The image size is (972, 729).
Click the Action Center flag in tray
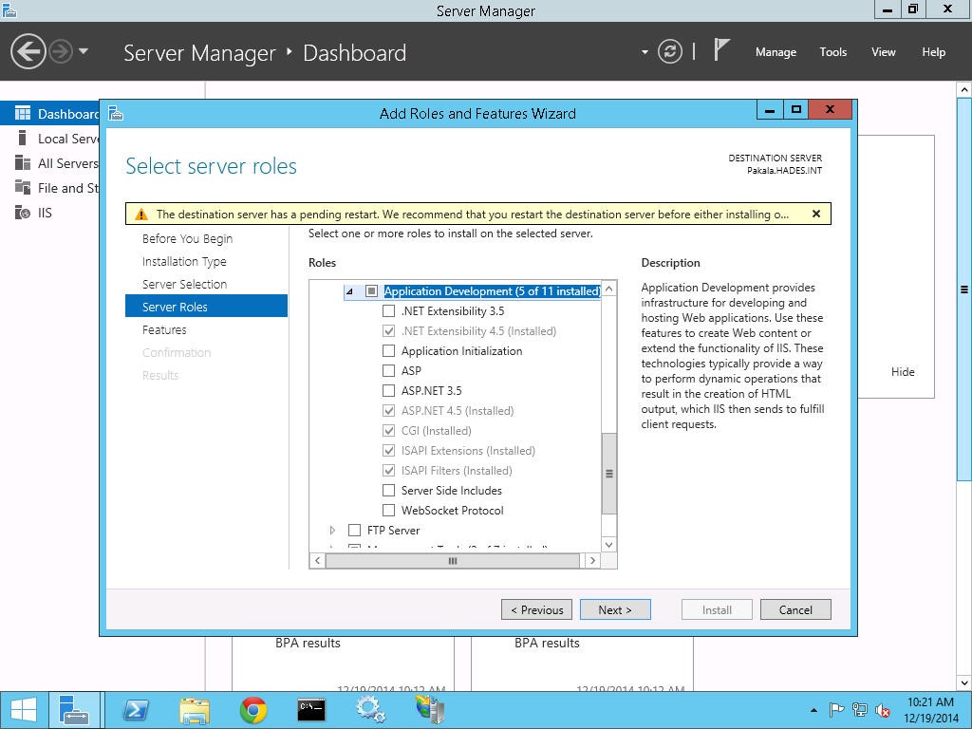tap(836, 710)
